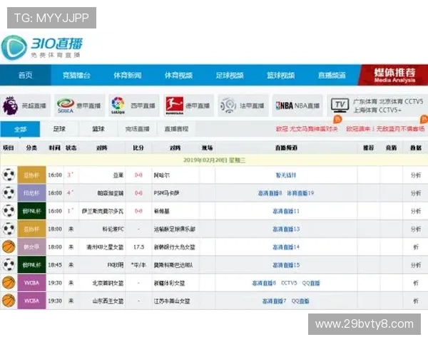The width and height of the screenshot is (428, 342).
Task: Open 高清直播8 link in PSM马卡萨 row
Action: (270, 193)
